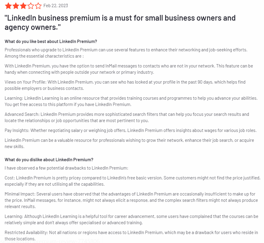The width and height of the screenshot is (264, 243).
Task: Click the 'Cost' drawback paragraph
Action: pos(133,181)
